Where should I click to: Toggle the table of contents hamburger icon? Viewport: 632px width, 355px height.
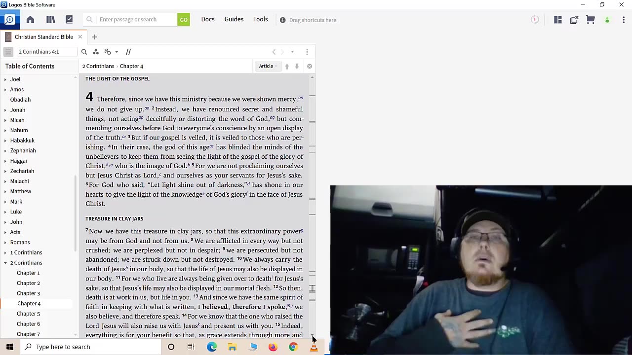point(8,52)
